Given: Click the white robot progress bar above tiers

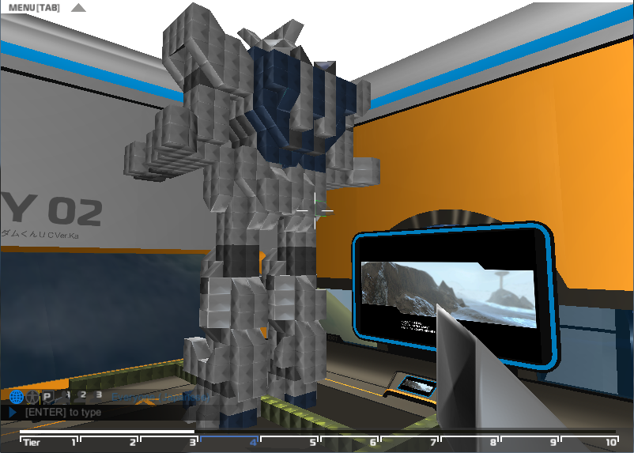Looking at the screenshot, I should point(108,432).
